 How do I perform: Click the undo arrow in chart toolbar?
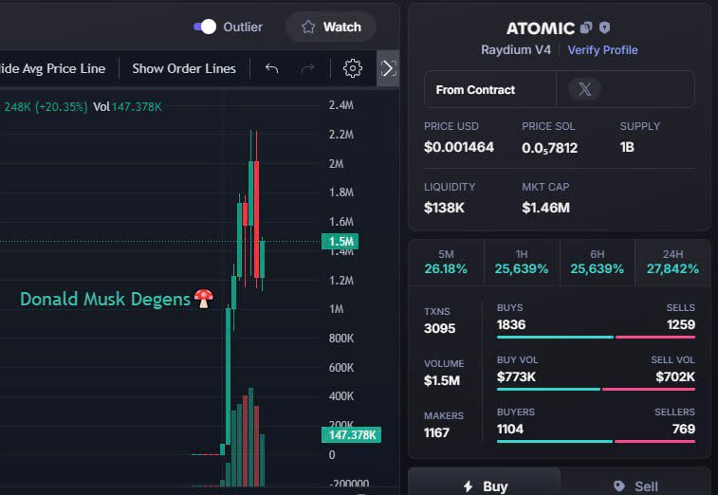pos(271,68)
